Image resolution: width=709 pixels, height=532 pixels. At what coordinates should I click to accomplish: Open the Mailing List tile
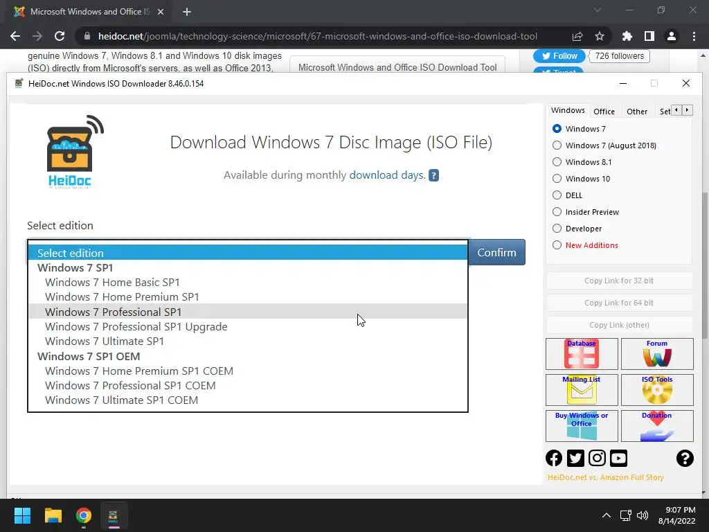582,389
